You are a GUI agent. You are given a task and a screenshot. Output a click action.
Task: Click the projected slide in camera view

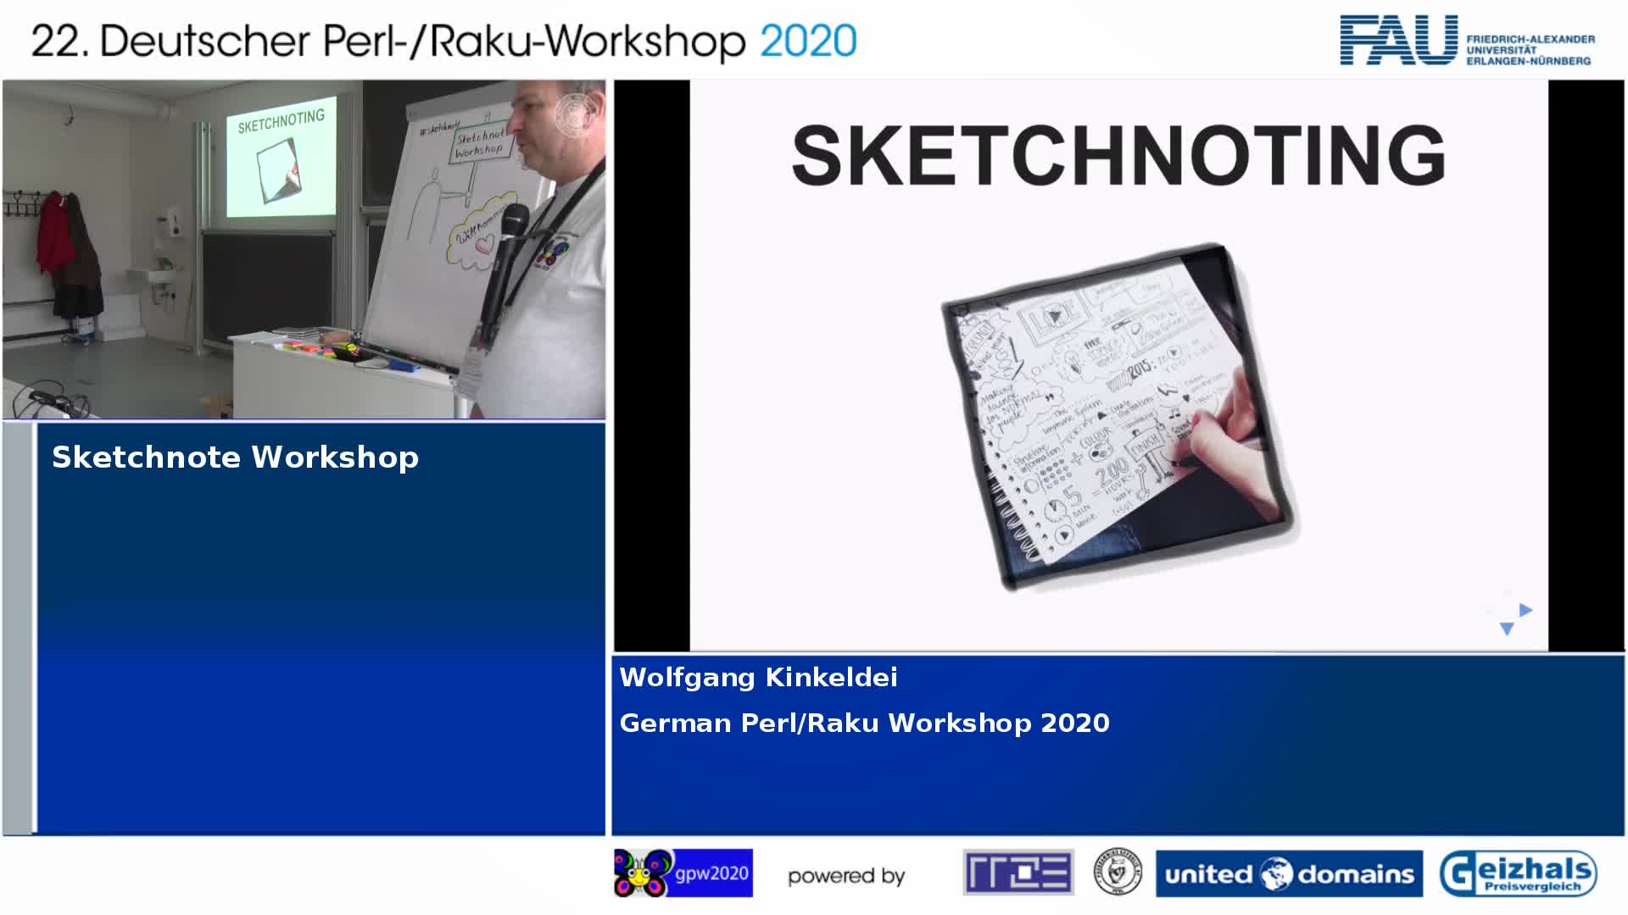coord(280,157)
